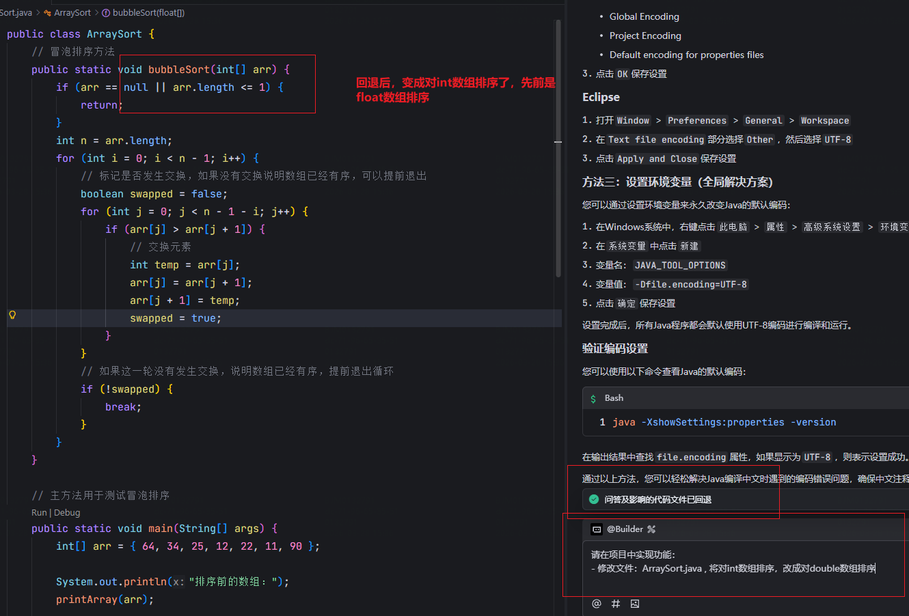Click the '验证编码设置' heading
This screenshot has height=616, width=909.
point(615,348)
